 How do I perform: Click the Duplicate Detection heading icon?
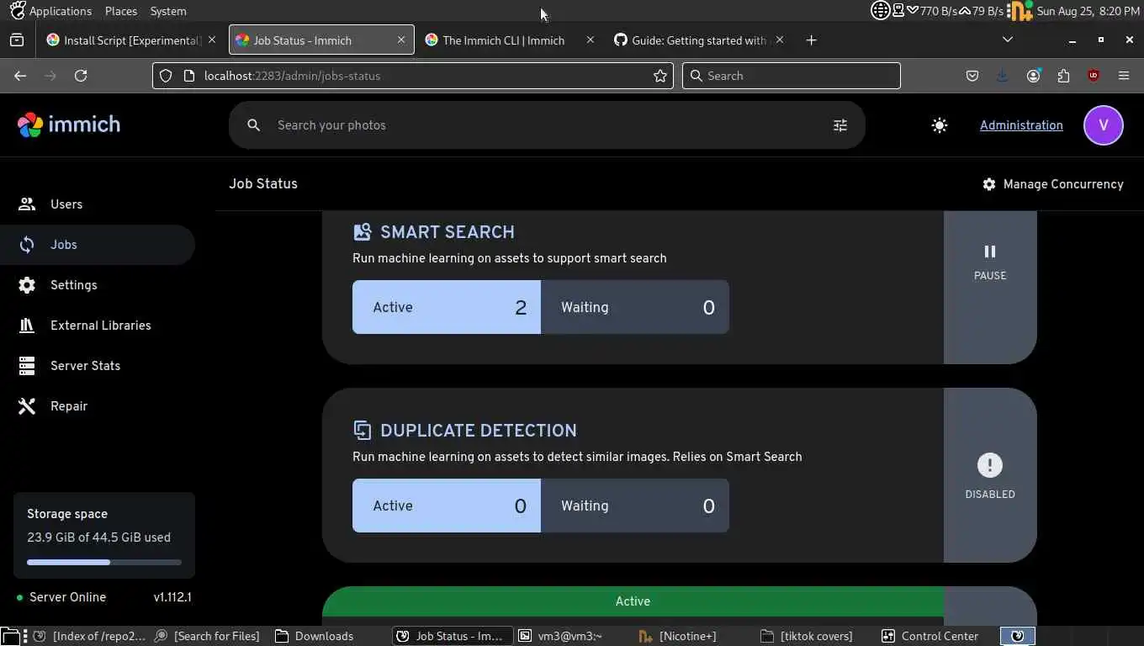pyautogui.click(x=362, y=430)
